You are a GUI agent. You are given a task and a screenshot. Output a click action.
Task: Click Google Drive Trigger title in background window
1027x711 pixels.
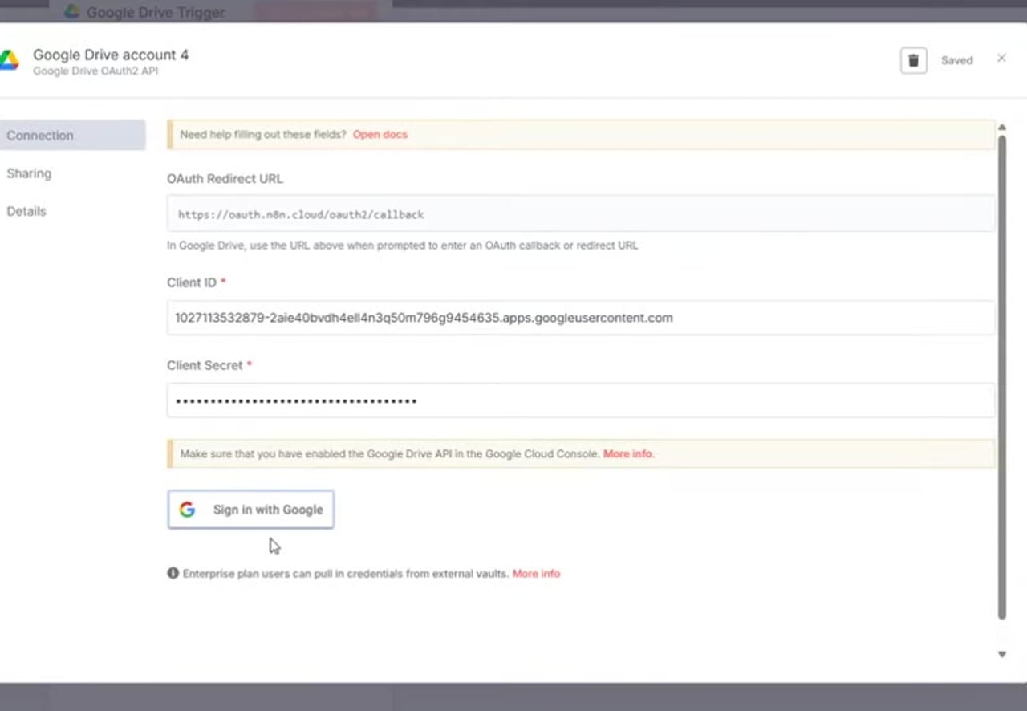156,12
